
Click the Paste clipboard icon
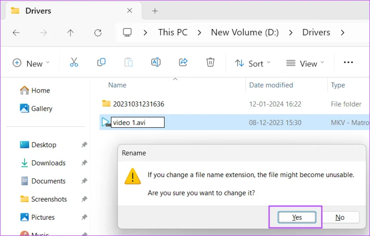129,62
